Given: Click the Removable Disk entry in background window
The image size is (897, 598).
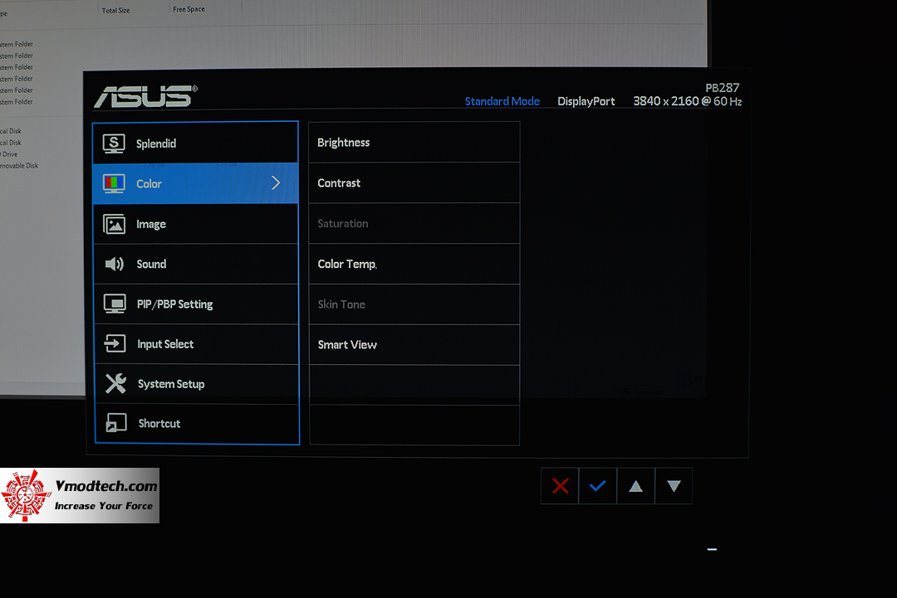Looking at the screenshot, I should click(x=19, y=166).
